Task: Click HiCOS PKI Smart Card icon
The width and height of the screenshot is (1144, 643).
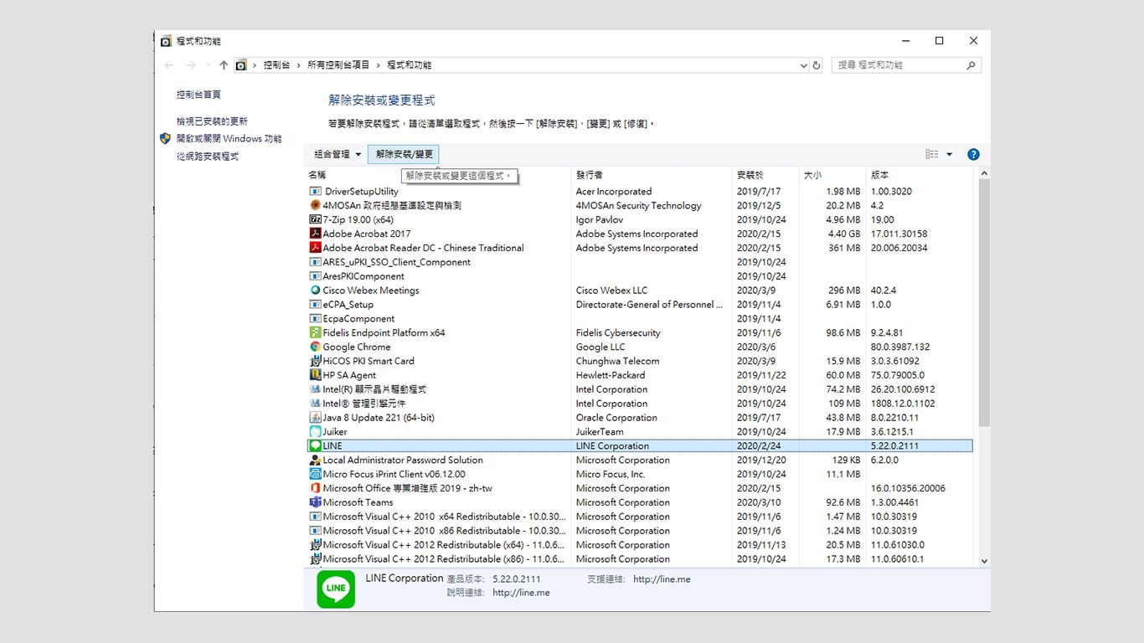Action: coord(316,361)
